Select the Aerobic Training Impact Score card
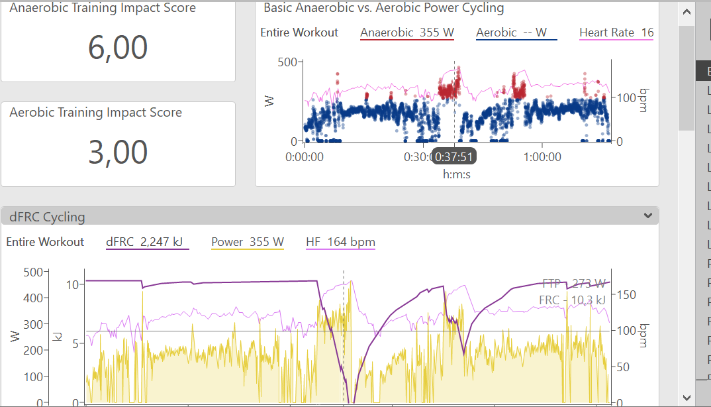The width and height of the screenshot is (711, 407). pyautogui.click(x=118, y=144)
